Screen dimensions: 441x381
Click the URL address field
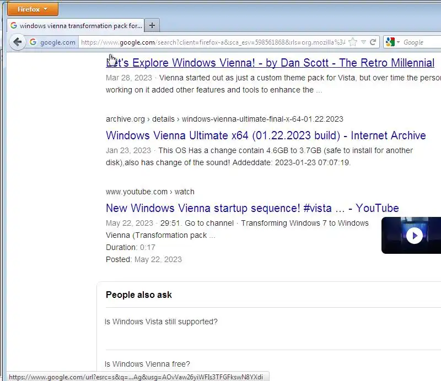coord(213,42)
